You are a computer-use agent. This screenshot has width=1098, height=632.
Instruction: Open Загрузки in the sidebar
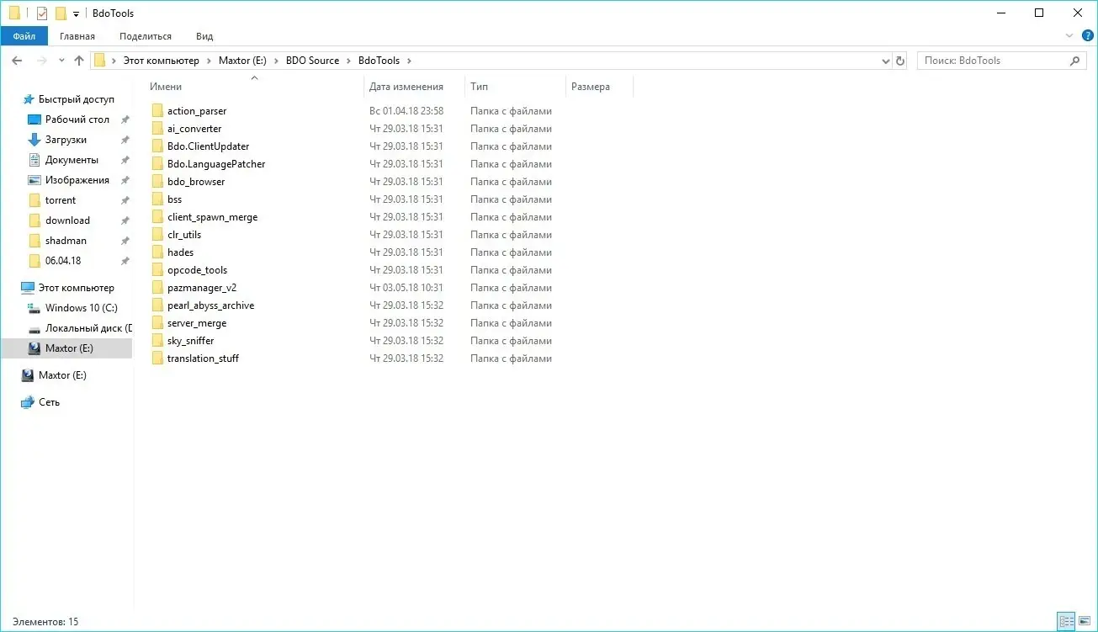[x=66, y=140]
